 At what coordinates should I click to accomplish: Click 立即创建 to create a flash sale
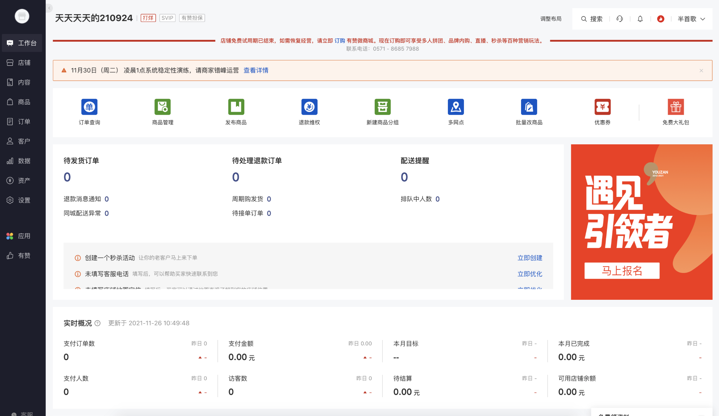[x=530, y=257]
